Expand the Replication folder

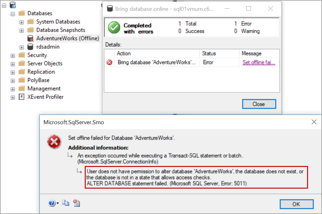coord(13,72)
